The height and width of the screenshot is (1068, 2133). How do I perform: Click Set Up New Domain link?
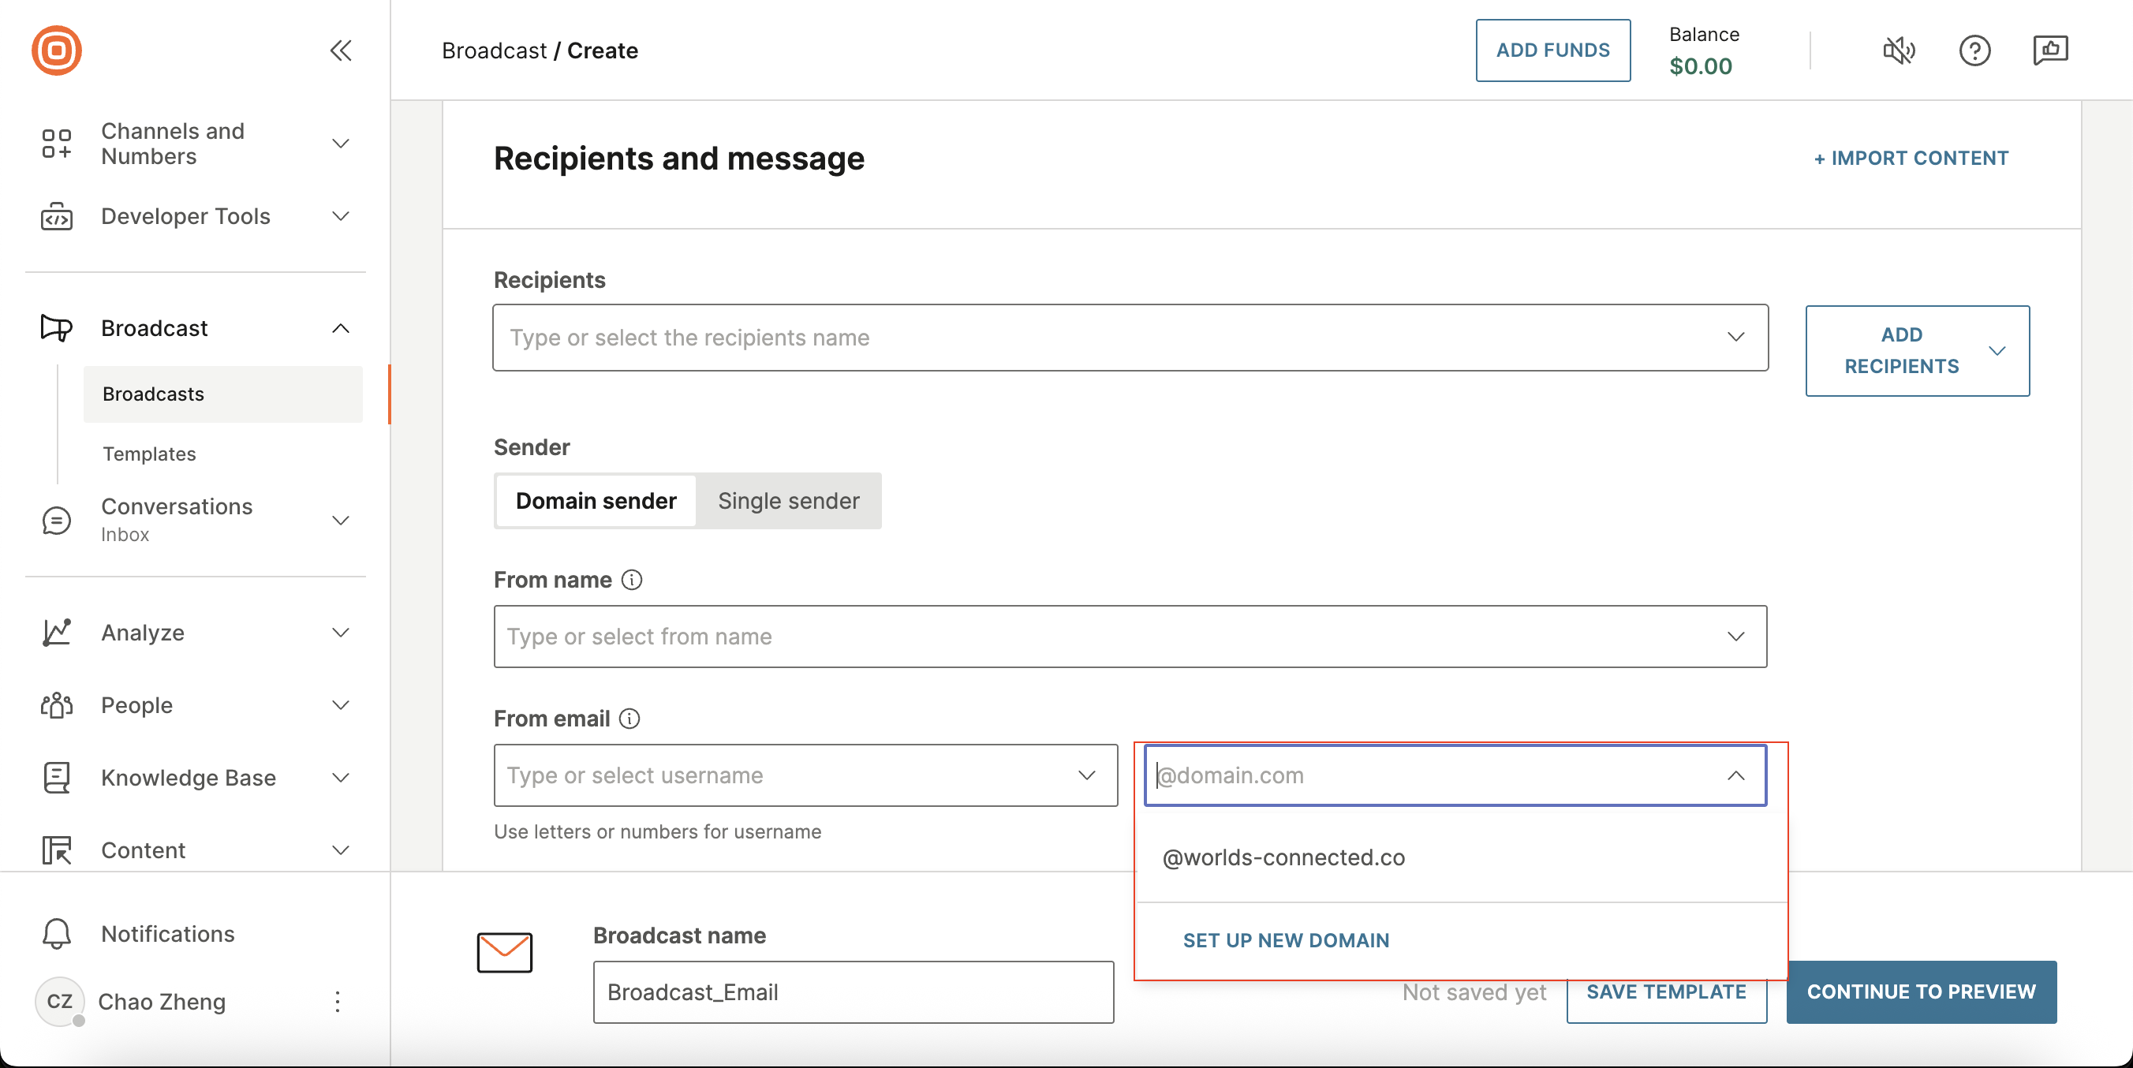point(1286,940)
